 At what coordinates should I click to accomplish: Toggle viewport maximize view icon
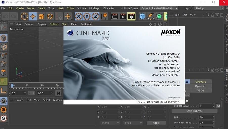[165, 24]
